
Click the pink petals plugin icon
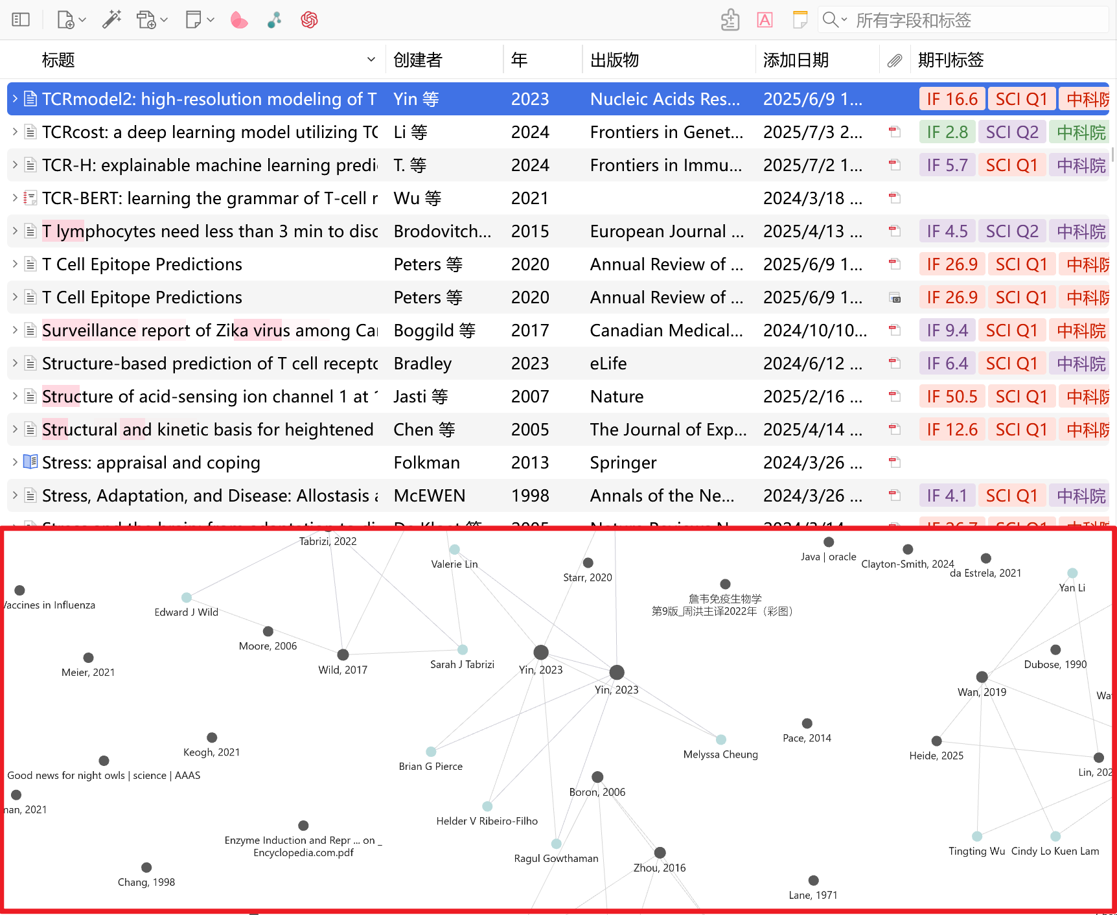click(x=239, y=20)
